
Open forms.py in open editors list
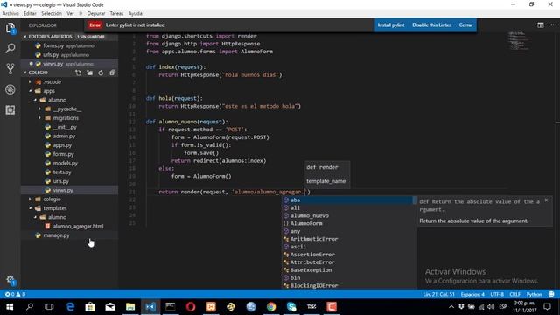pos(70,45)
